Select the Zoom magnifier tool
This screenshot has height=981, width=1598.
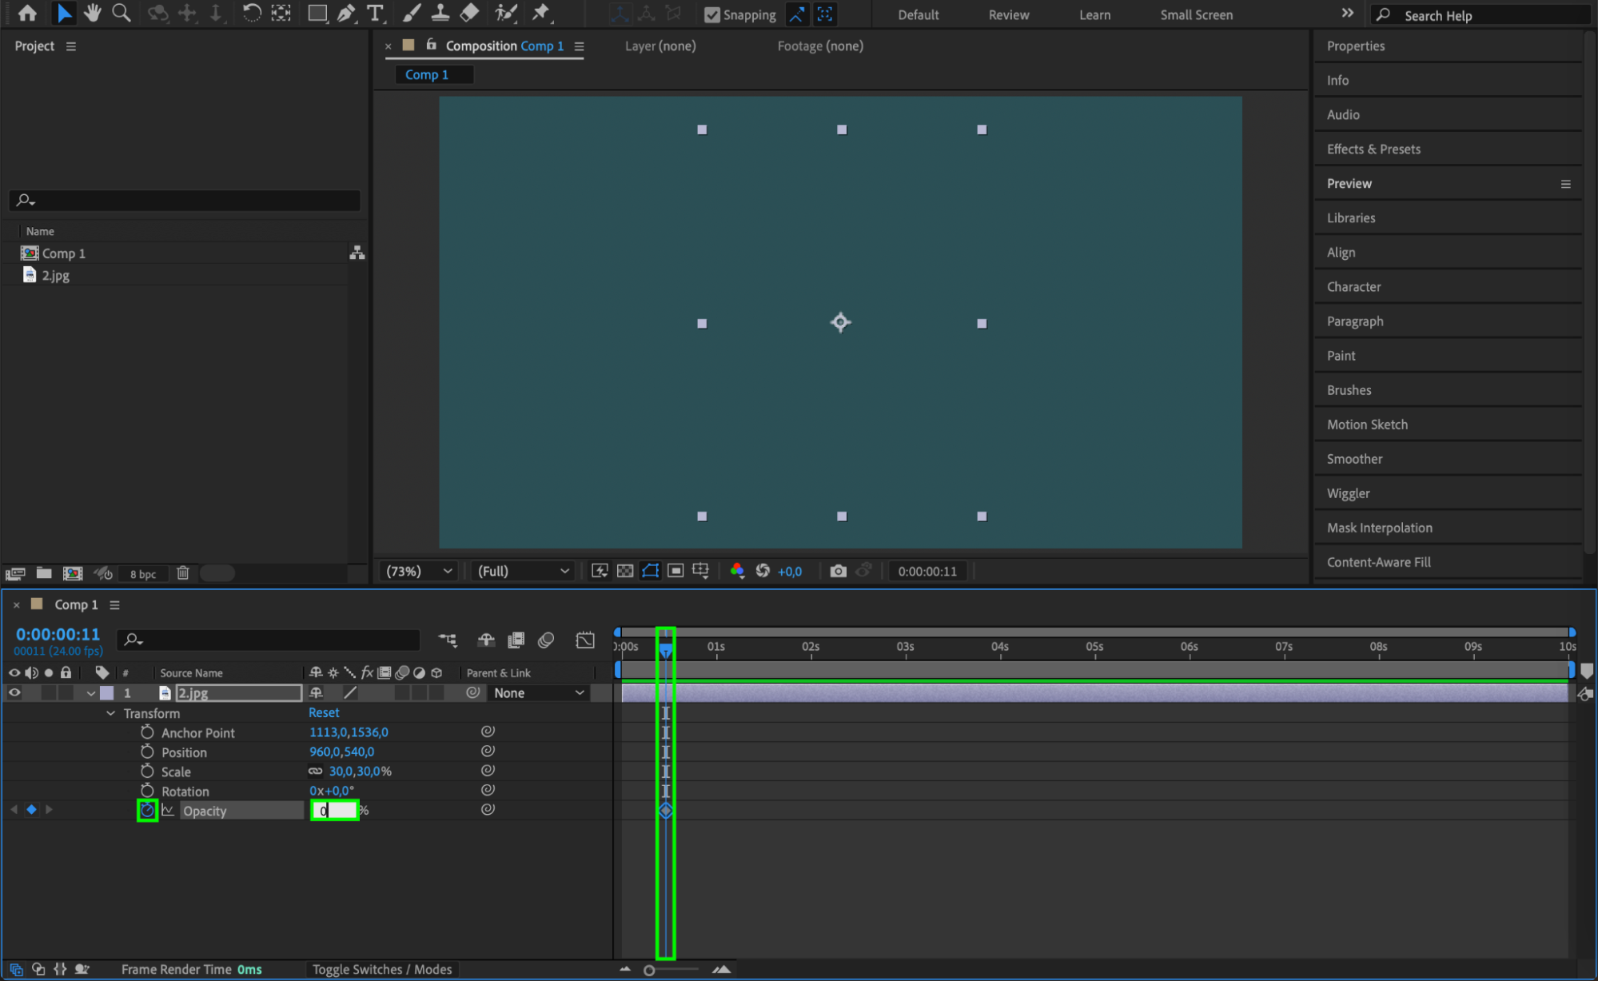click(122, 14)
